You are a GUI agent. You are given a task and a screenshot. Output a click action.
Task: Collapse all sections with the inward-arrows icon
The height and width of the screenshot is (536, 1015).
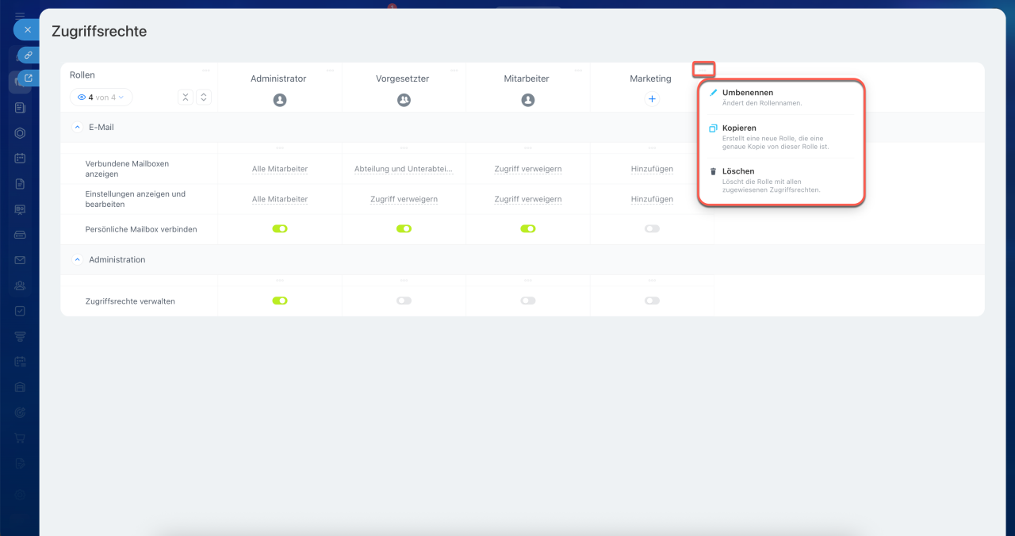coord(186,97)
